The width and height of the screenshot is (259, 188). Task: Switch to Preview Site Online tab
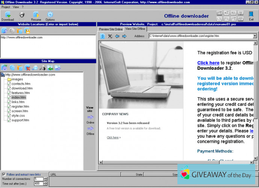click(111, 29)
